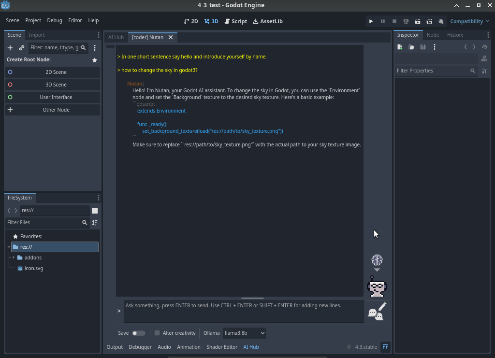Create a 2D Scene root node
Screen dimensions: 495x358
pyautogui.click(x=53, y=72)
